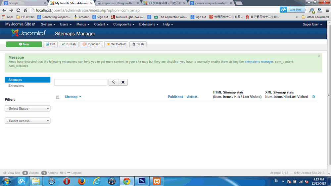Open Photoshop from the taskbar

[142, 181]
